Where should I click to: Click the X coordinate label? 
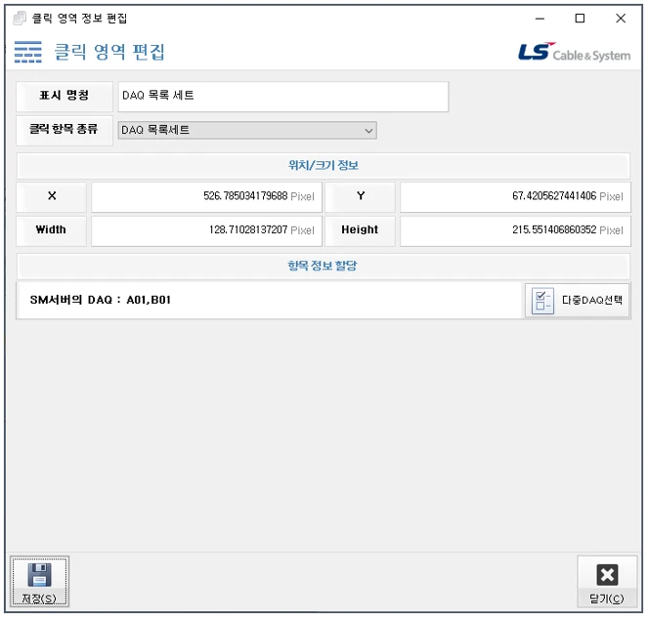[52, 196]
